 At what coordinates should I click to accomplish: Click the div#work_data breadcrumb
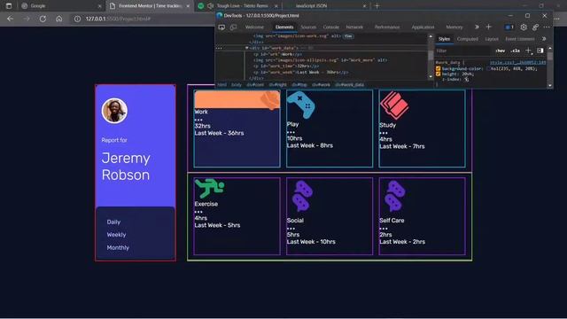pyautogui.click(x=349, y=85)
